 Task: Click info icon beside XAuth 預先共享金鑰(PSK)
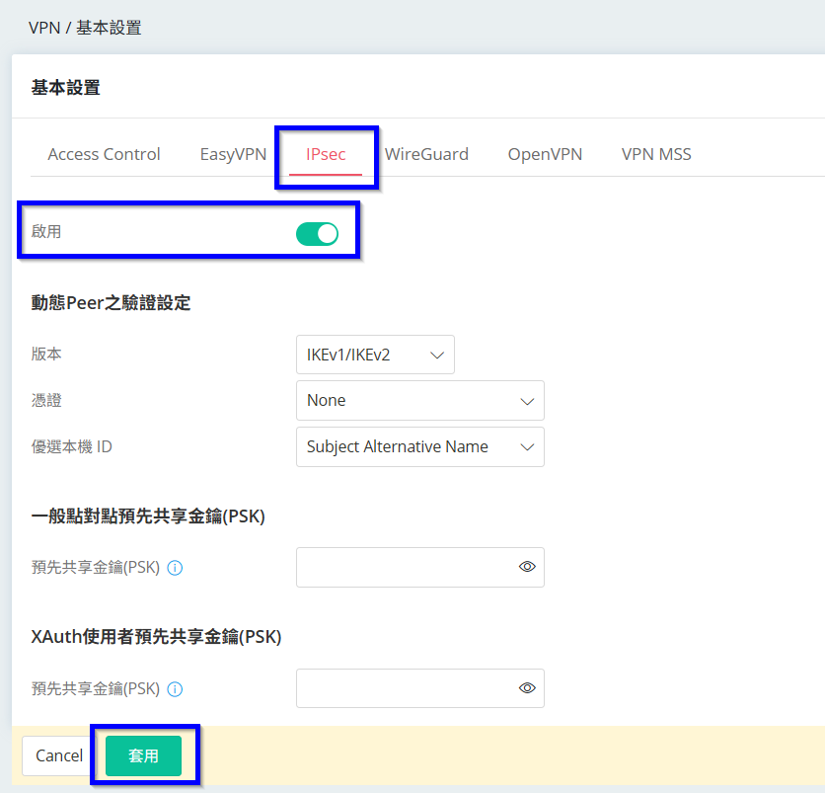175,689
